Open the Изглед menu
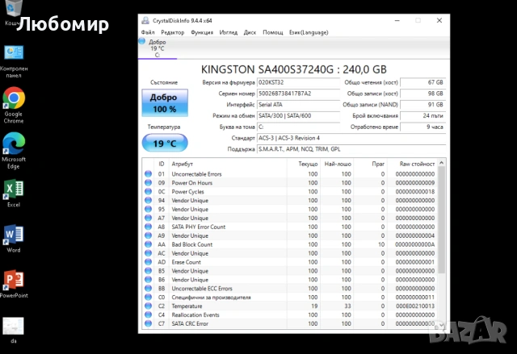The width and height of the screenshot is (517, 354). pos(228,32)
